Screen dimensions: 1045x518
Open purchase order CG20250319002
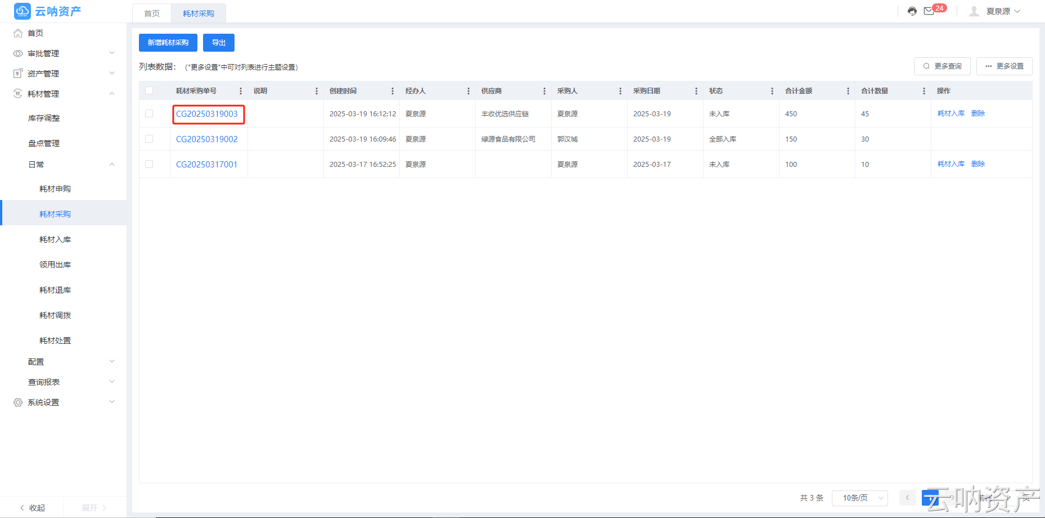click(x=207, y=139)
